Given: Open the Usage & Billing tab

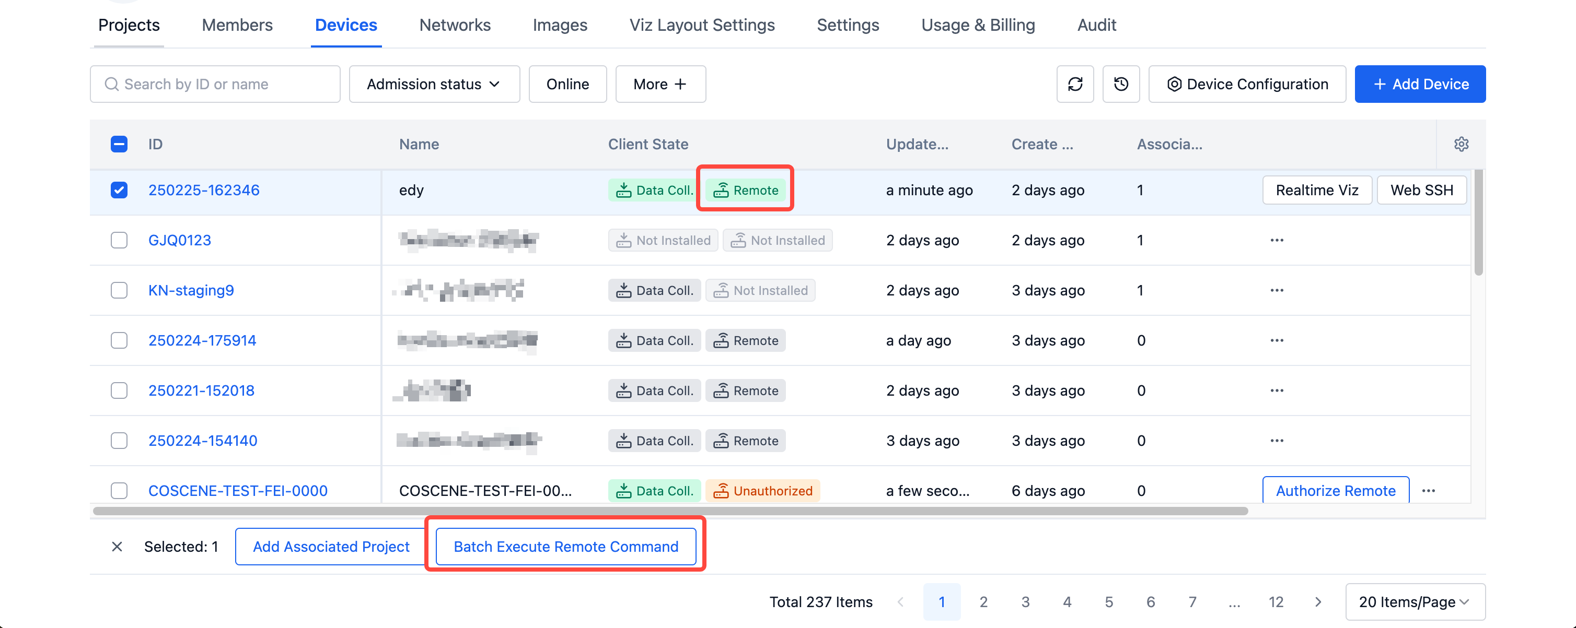Looking at the screenshot, I should 978,25.
